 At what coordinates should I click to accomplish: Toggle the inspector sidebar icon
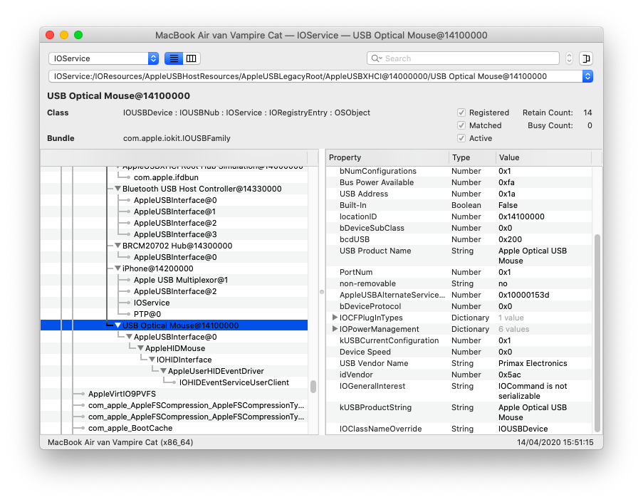click(x=586, y=58)
